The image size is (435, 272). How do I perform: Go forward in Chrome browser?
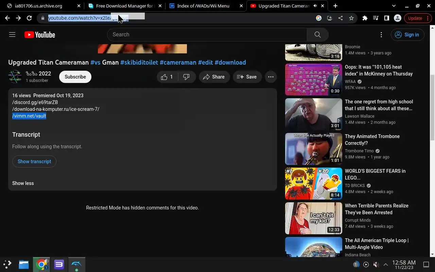coord(18,18)
